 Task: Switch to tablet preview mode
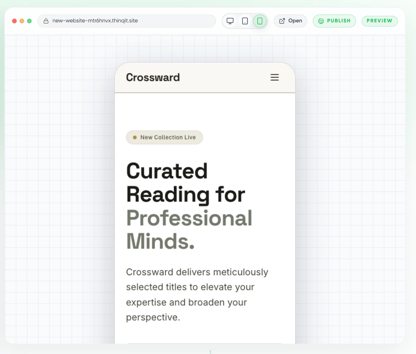245,21
